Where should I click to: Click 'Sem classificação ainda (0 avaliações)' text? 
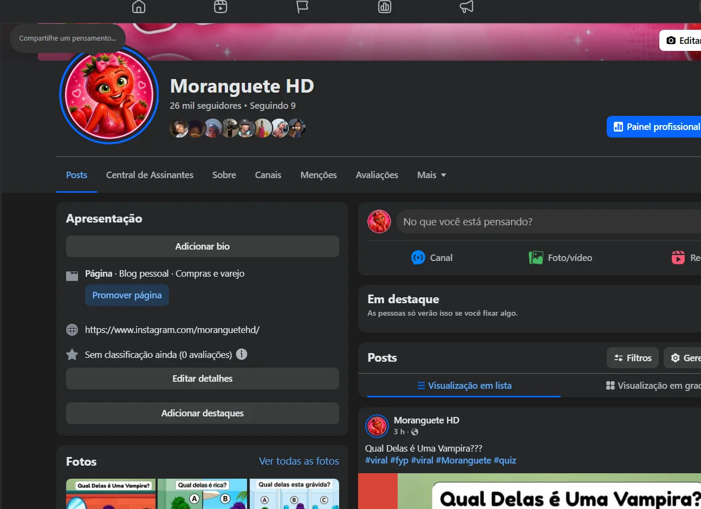[158, 355]
